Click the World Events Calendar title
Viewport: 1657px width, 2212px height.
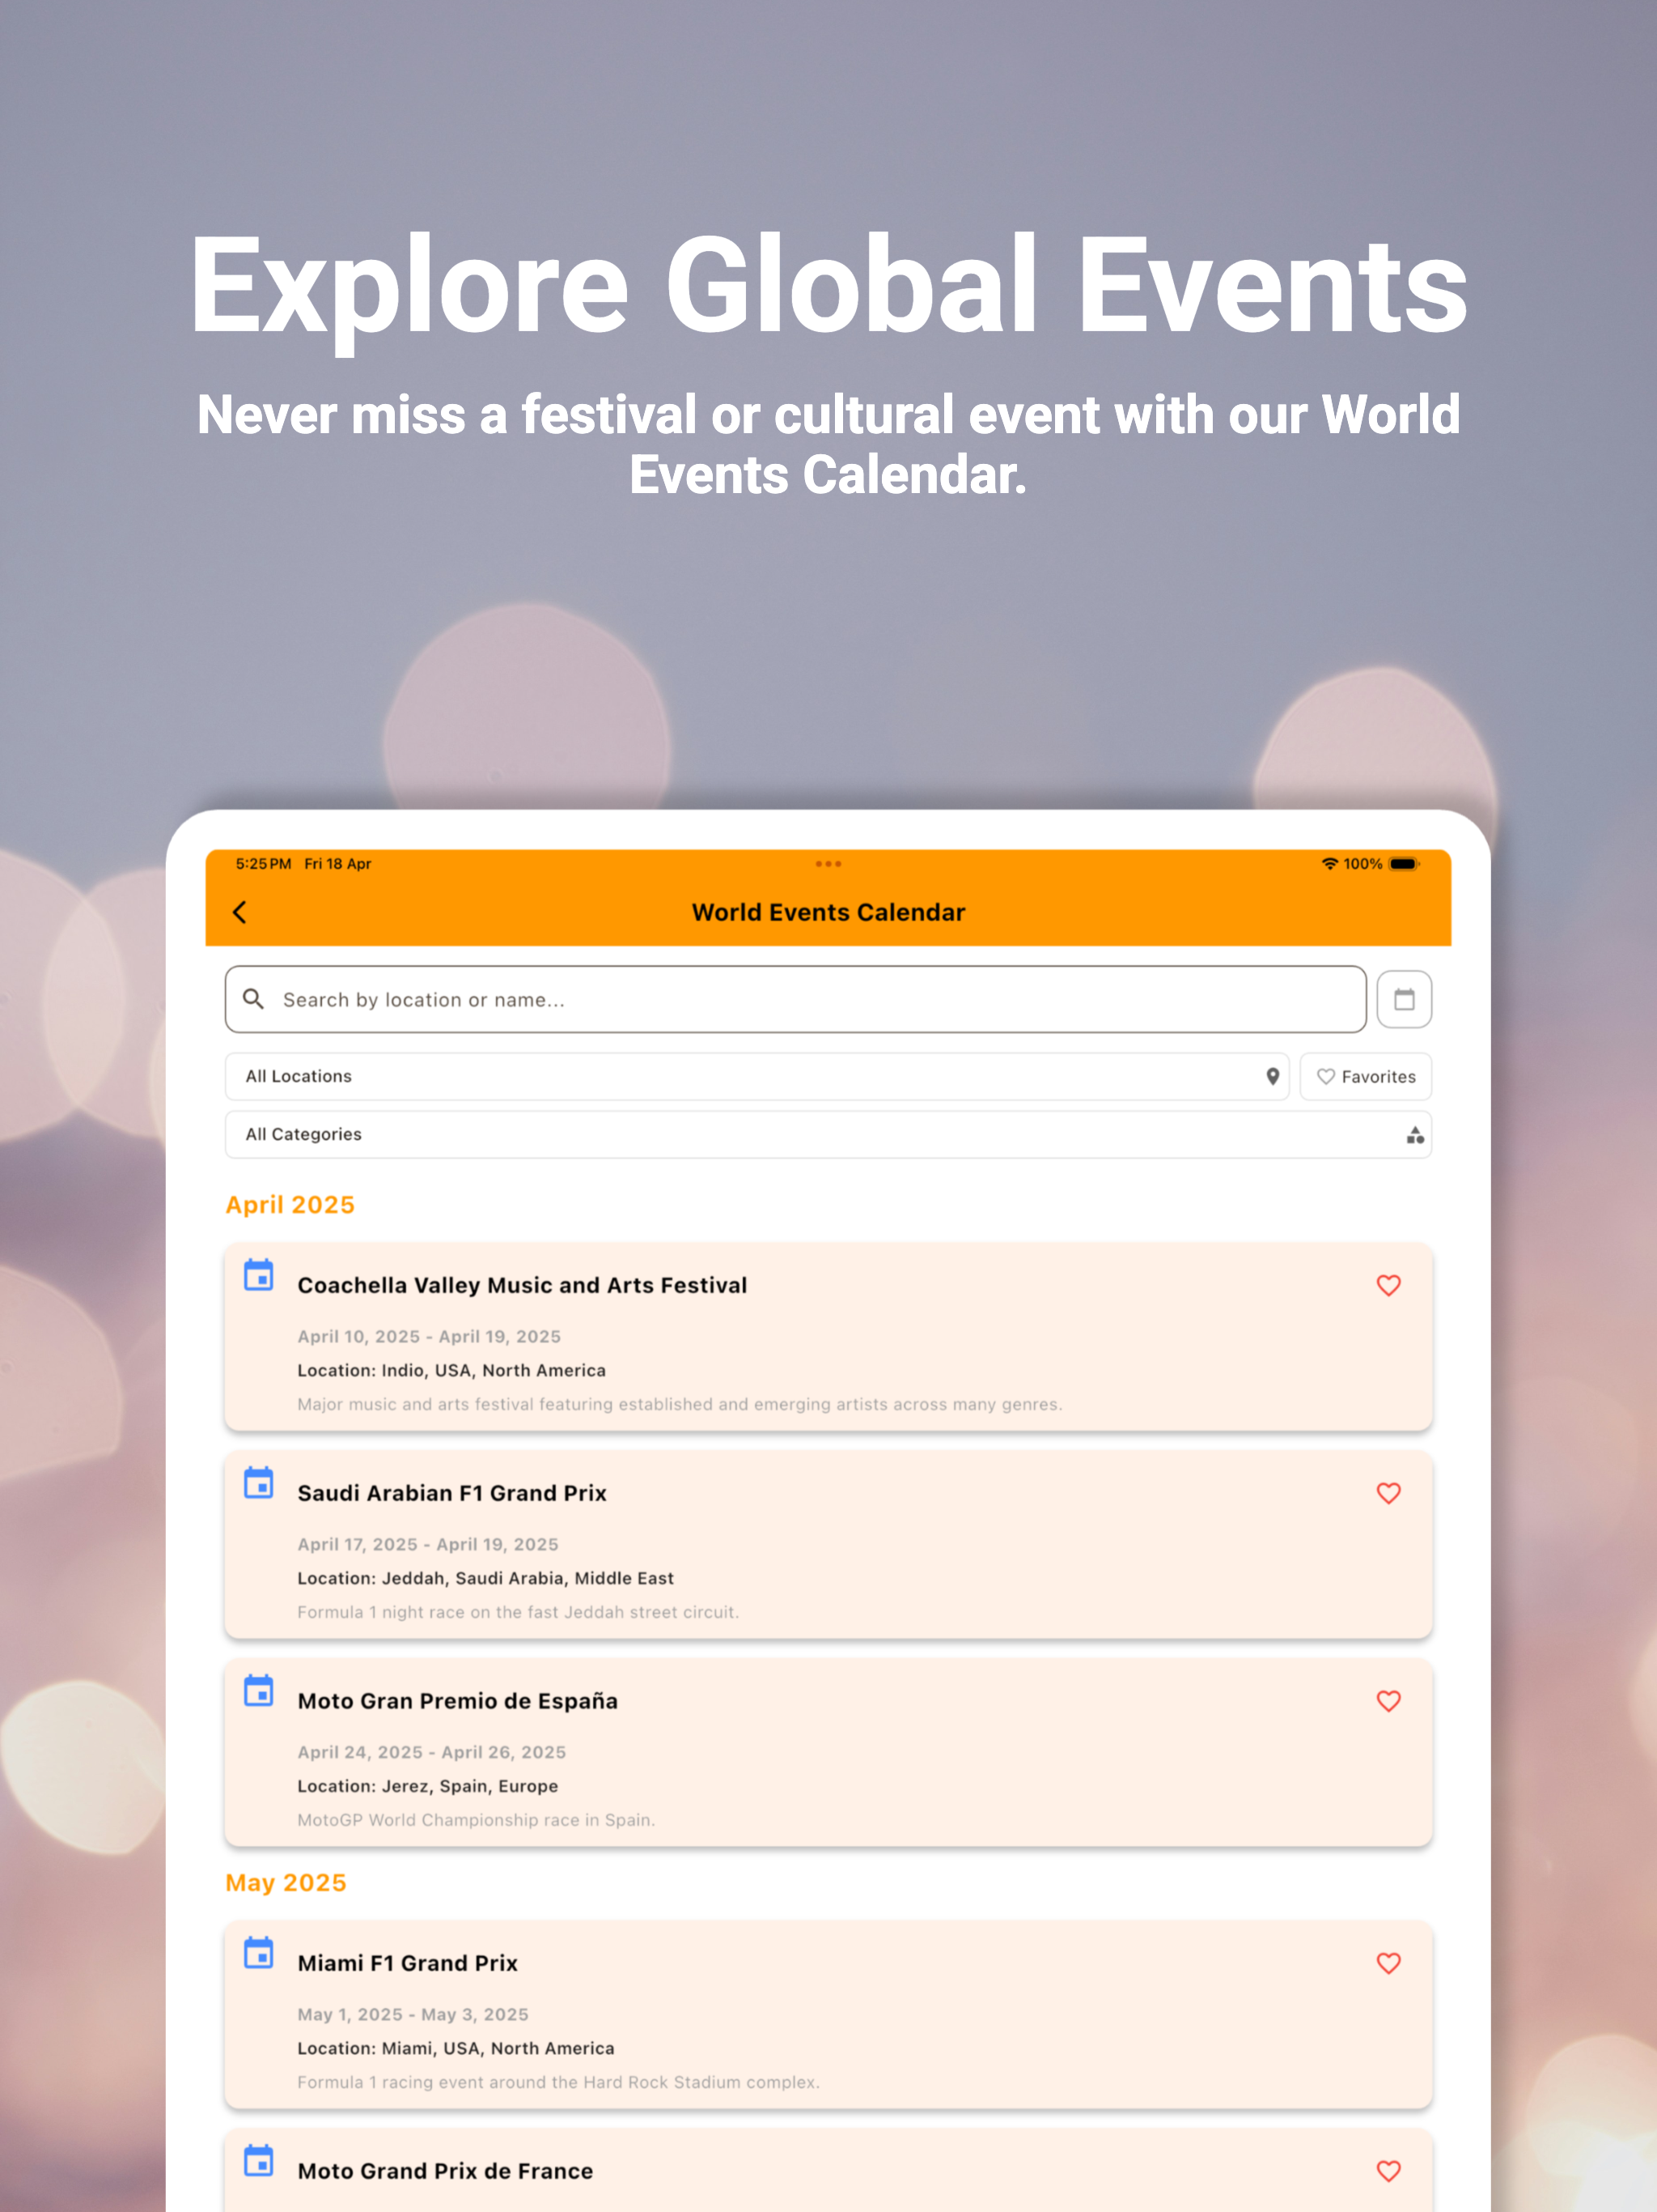point(828,912)
